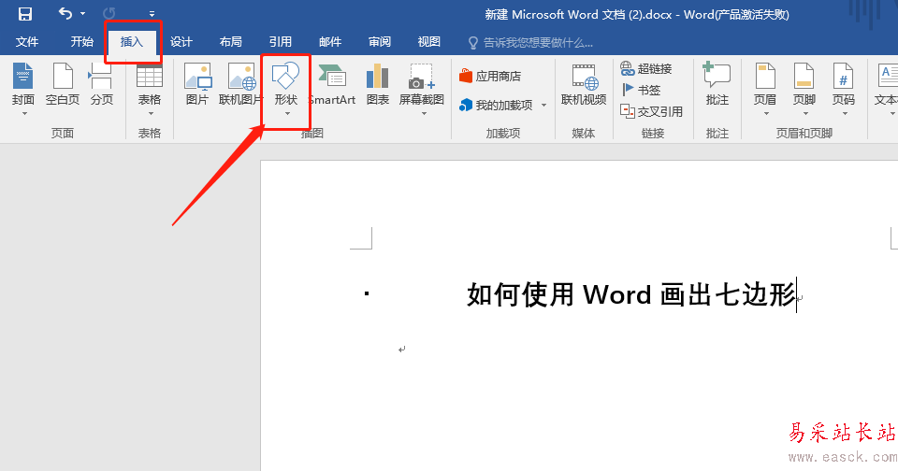This screenshot has width=898, height=471.
Task: Expand the 页脚 dropdown arrow
Action: (x=805, y=114)
